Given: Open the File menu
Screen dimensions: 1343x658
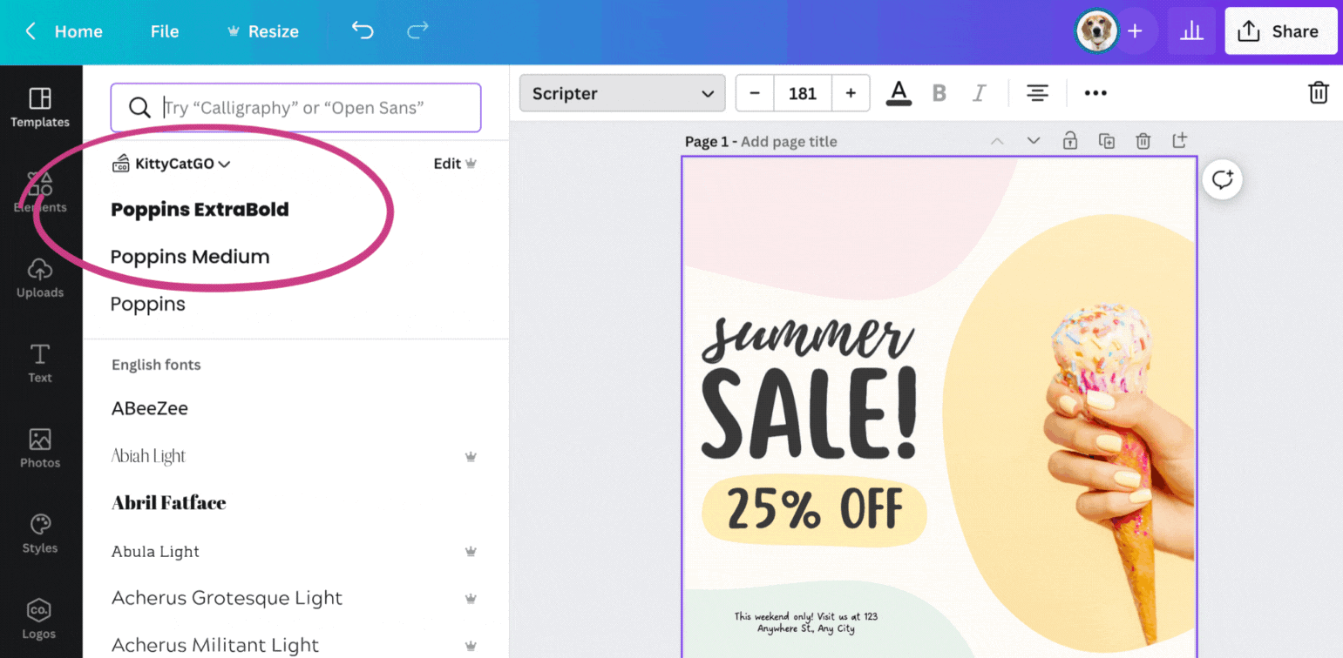Looking at the screenshot, I should (165, 31).
